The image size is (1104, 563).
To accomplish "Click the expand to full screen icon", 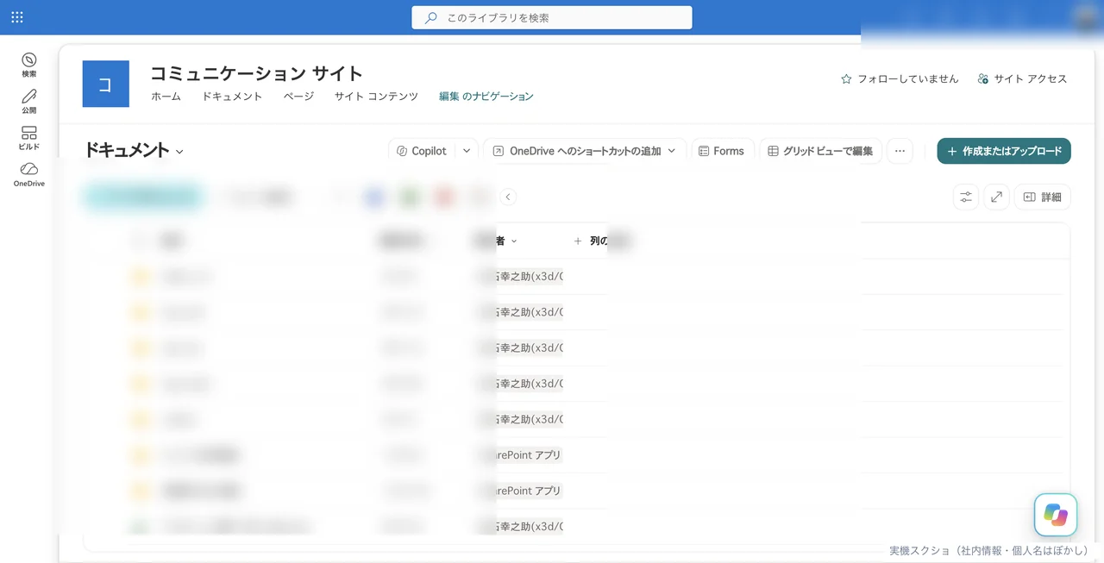I will pos(996,197).
